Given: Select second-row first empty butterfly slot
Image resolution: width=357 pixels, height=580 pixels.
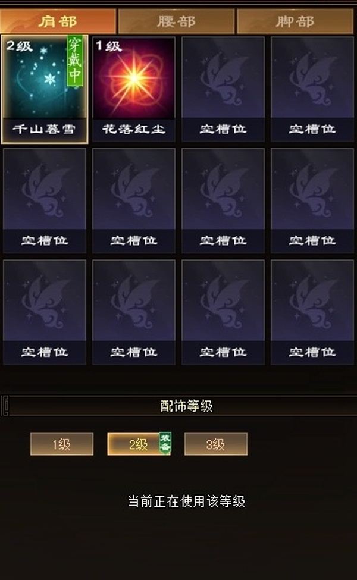Looking at the screenshot, I should click(x=45, y=200).
